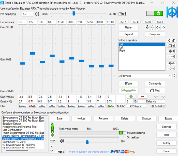Image resolution: width=178 pixels, height=156 pixels.
Task: Add a filter column with green plus
Action: tap(131, 97)
